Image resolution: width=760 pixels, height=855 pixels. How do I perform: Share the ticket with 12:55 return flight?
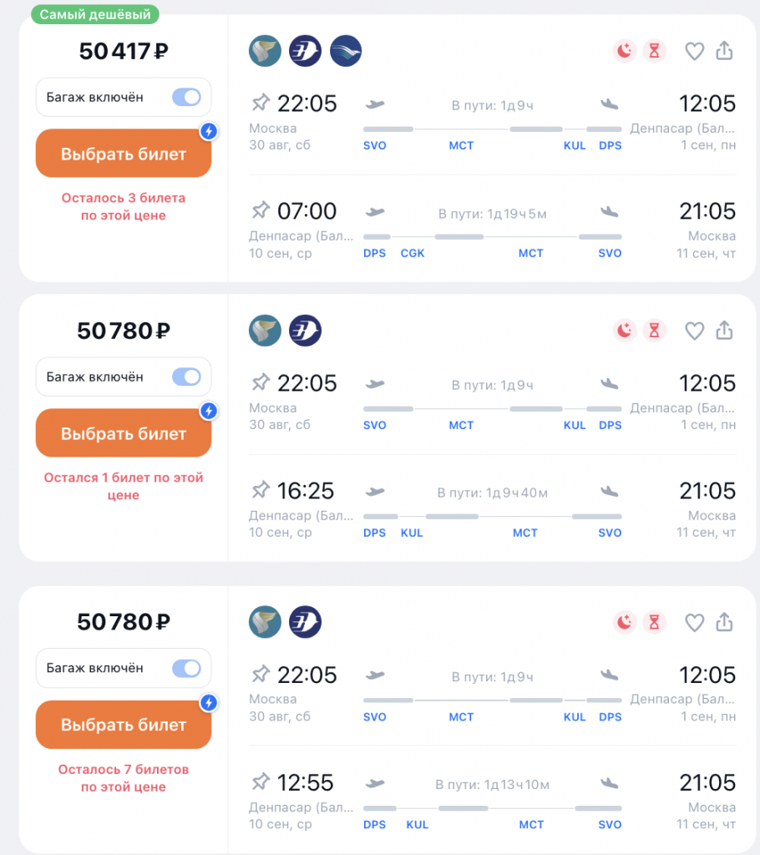pos(724,621)
